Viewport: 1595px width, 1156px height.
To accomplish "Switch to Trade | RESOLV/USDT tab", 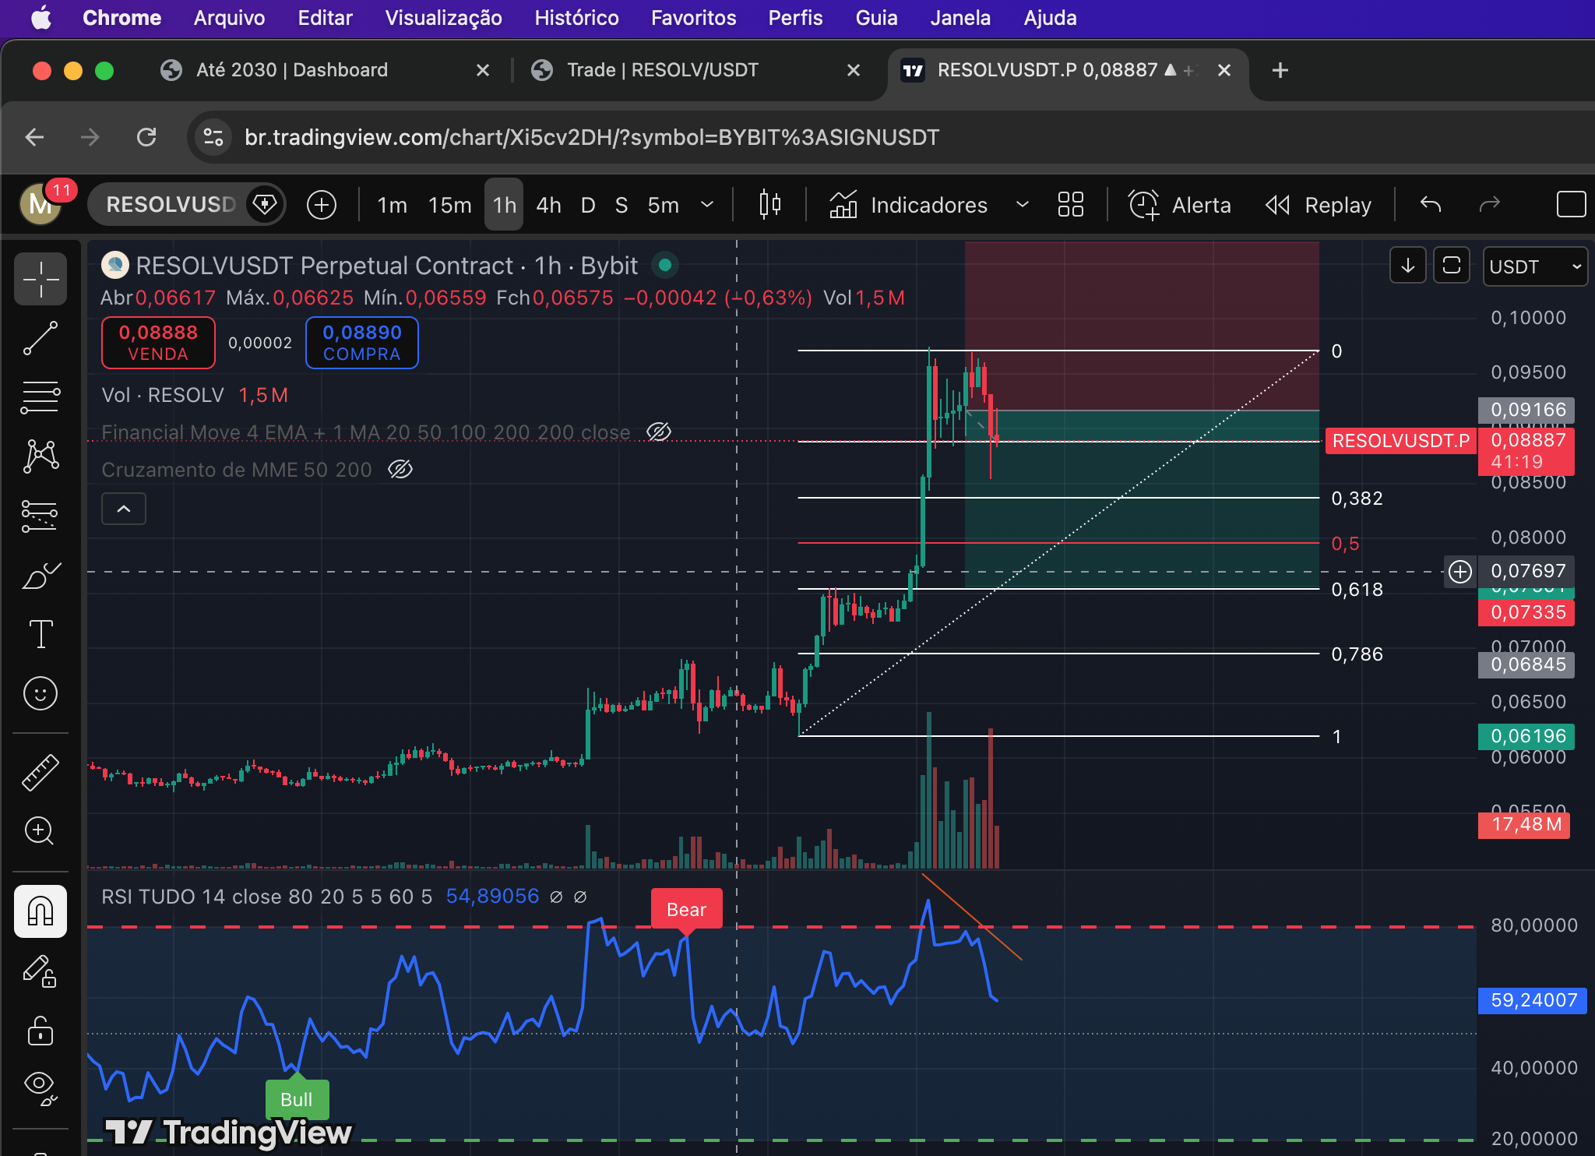I will coord(662,70).
